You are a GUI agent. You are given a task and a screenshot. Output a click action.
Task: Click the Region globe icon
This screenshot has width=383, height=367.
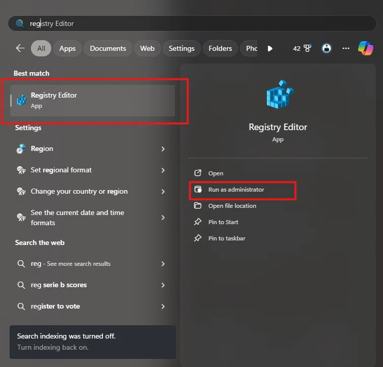(21, 148)
